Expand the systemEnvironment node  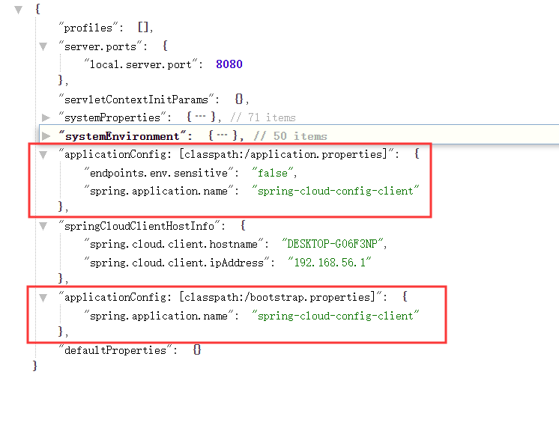[46, 136]
